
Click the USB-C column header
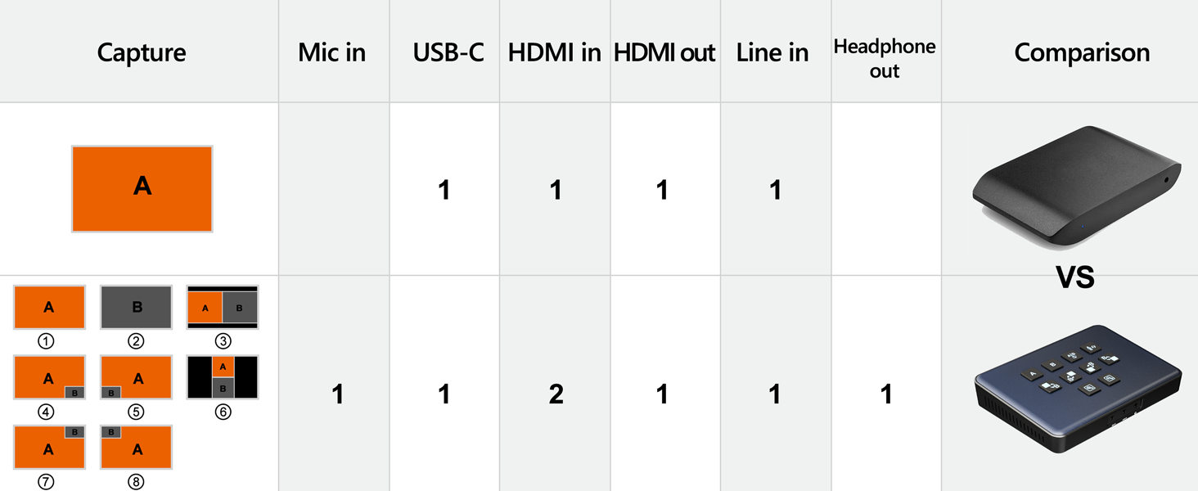[x=448, y=53]
